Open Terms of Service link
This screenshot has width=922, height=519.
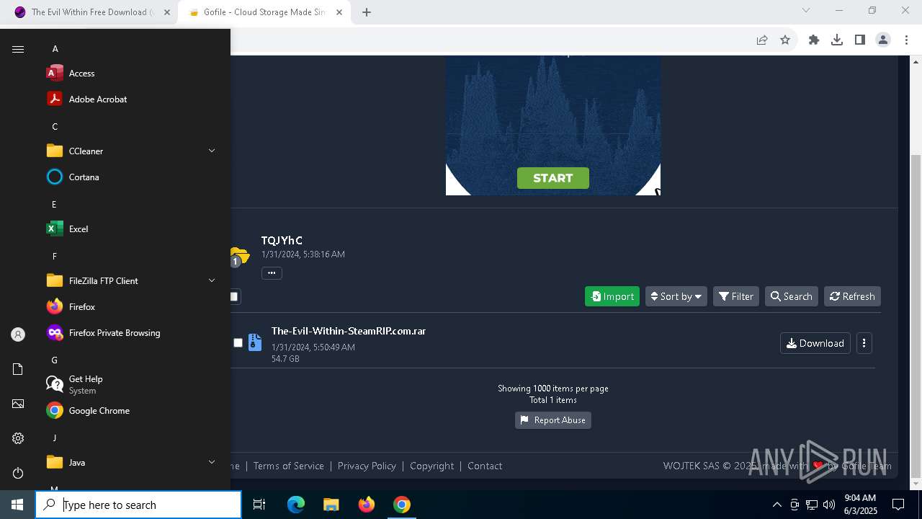288,466
